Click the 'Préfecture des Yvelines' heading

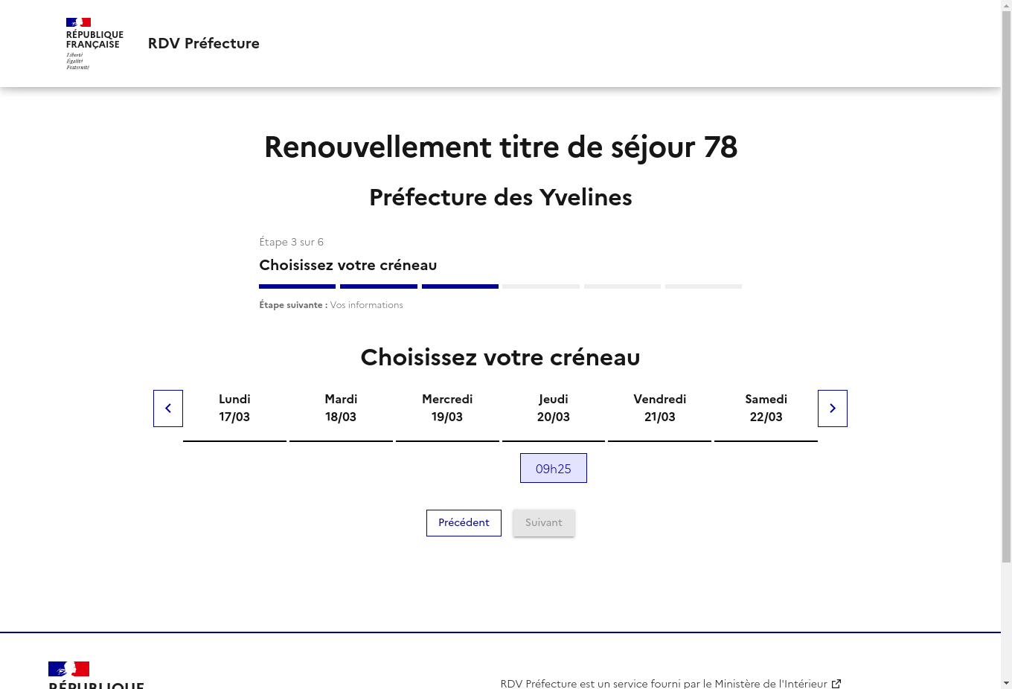pyautogui.click(x=501, y=197)
